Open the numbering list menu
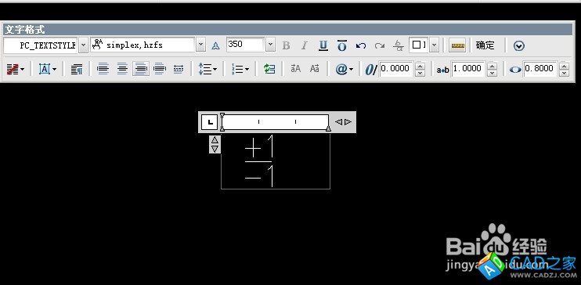This screenshot has height=285, width=581. [x=240, y=69]
